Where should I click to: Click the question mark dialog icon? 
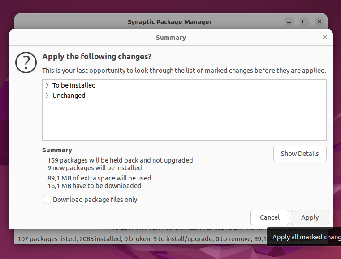click(26, 63)
